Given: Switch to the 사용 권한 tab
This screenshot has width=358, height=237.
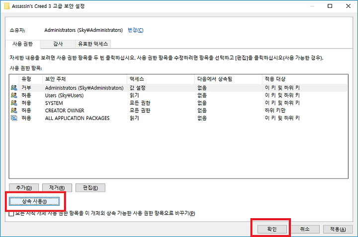Looking at the screenshot, I should (x=22, y=44).
